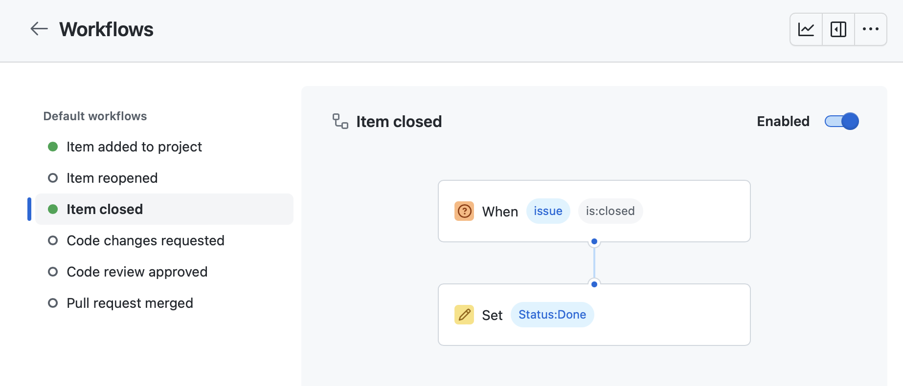
Task: Go back using the left arrow icon
Action: click(39, 29)
